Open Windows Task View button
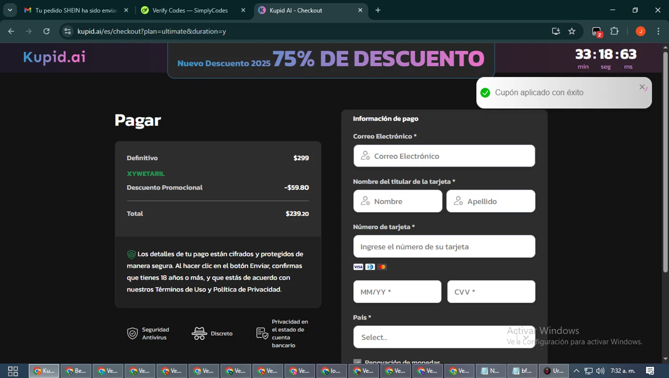The image size is (669, 378). [13, 371]
